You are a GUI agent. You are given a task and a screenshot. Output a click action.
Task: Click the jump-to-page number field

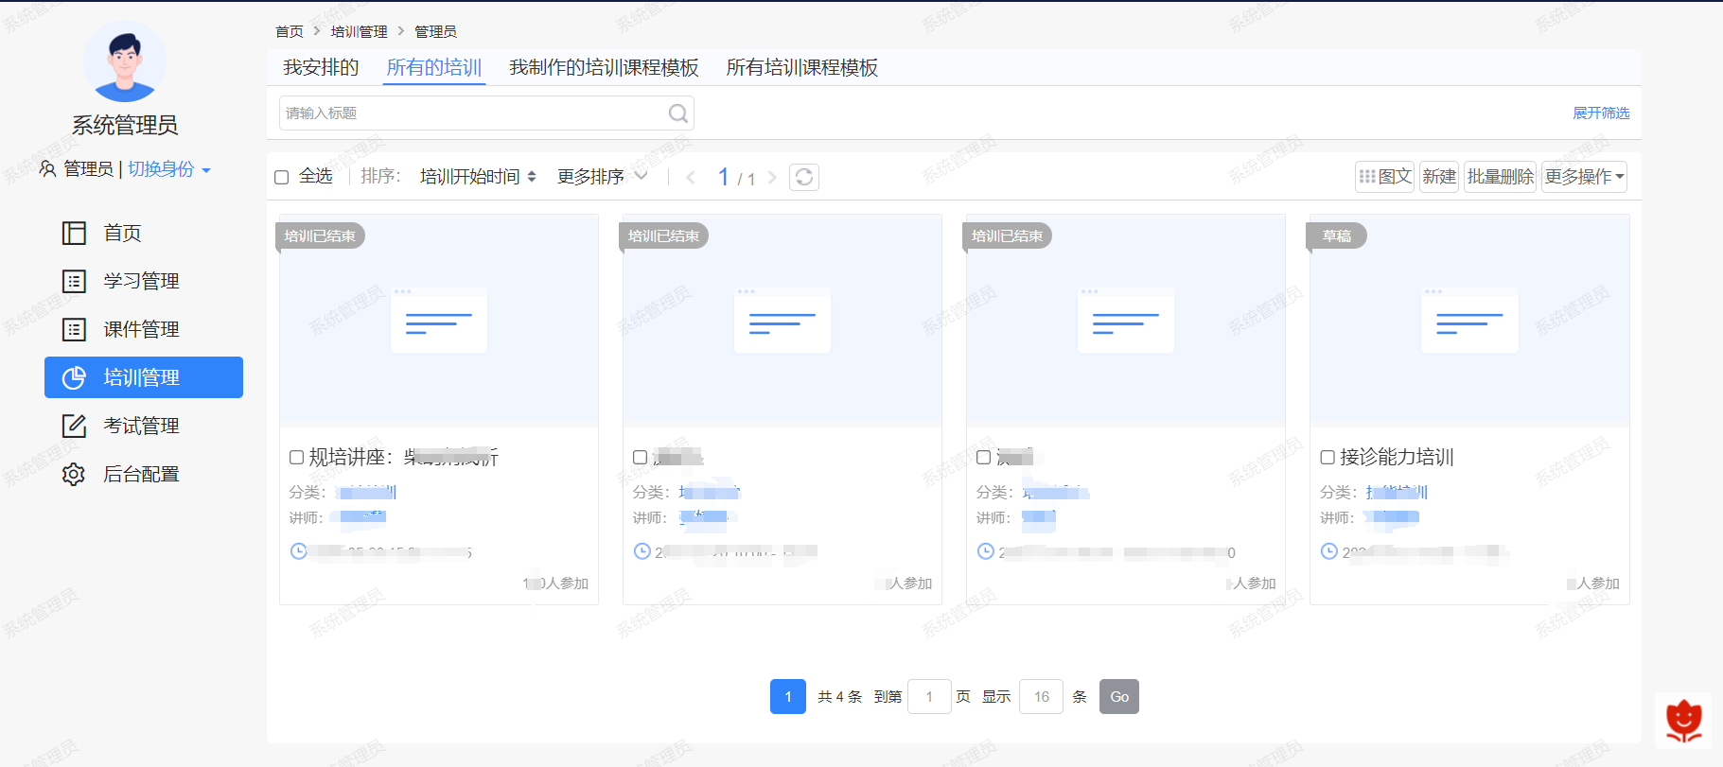[x=929, y=697]
